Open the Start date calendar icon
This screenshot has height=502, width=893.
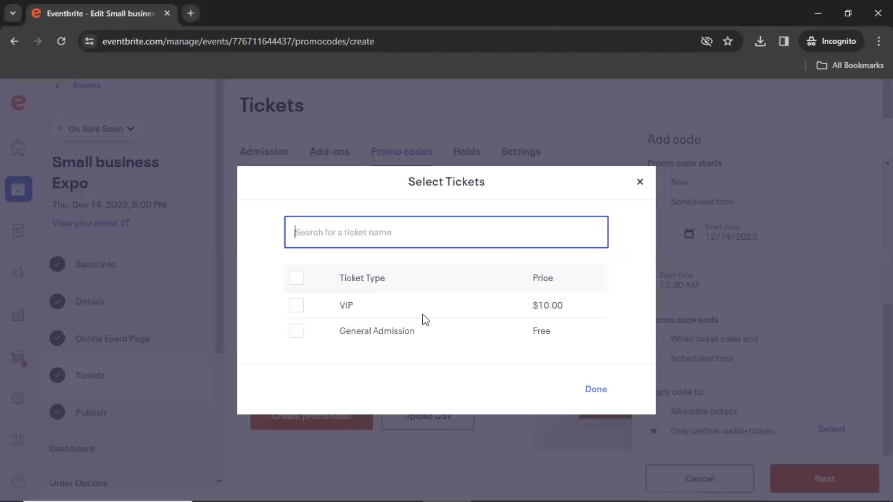(689, 233)
